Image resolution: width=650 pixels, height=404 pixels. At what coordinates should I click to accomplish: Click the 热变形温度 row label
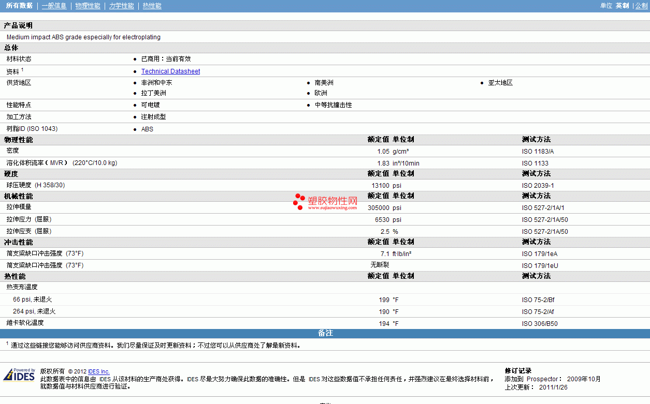pos(22,287)
